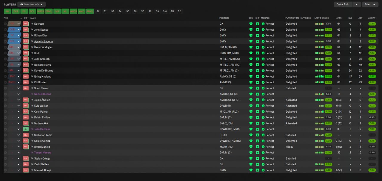Toggle the picked checkmark for Rúben Dias
382x181 pixels.
point(5,35)
